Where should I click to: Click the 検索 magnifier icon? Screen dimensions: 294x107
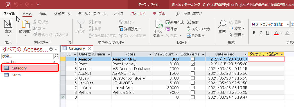tap(222, 24)
